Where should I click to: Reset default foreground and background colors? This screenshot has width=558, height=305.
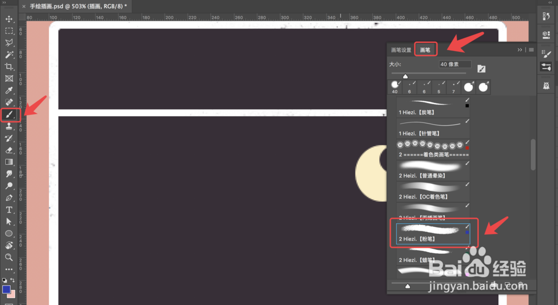click(x=4, y=280)
